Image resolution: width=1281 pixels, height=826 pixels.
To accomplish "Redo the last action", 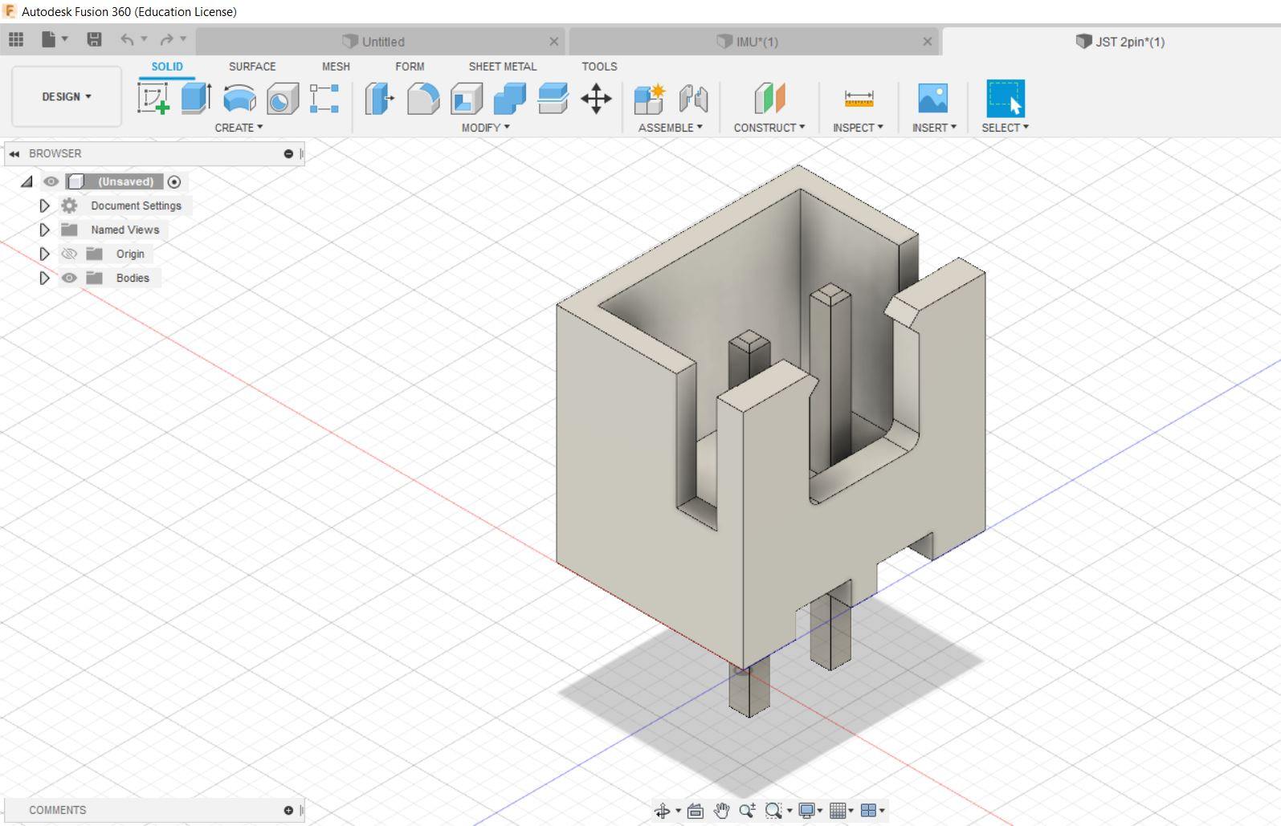I will [166, 39].
